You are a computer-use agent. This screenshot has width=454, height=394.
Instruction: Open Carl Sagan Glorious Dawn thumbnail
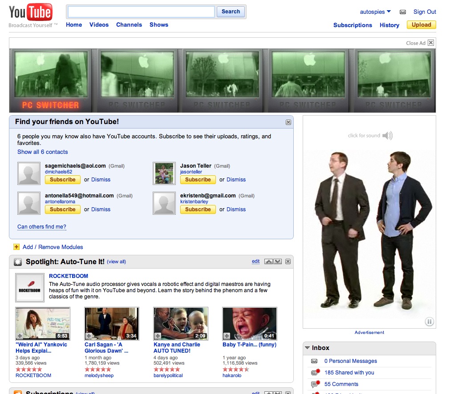click(x=112, y=323)
